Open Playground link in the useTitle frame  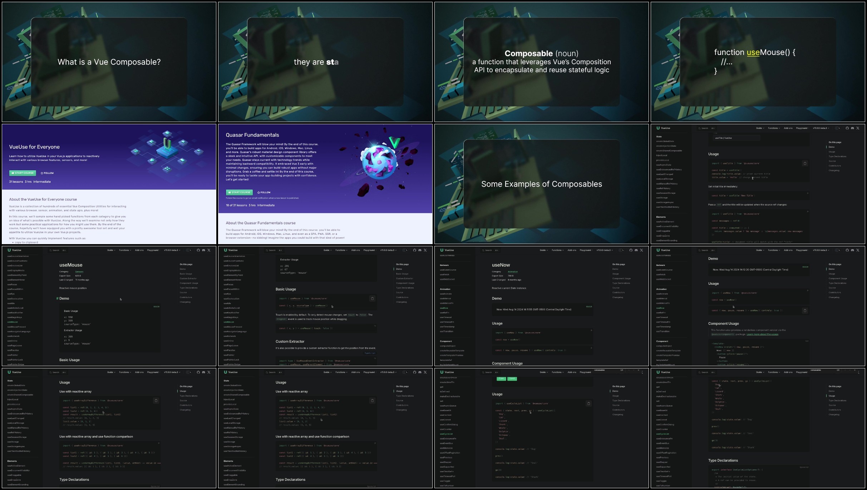pyautogui.click(x=802, y=128)
